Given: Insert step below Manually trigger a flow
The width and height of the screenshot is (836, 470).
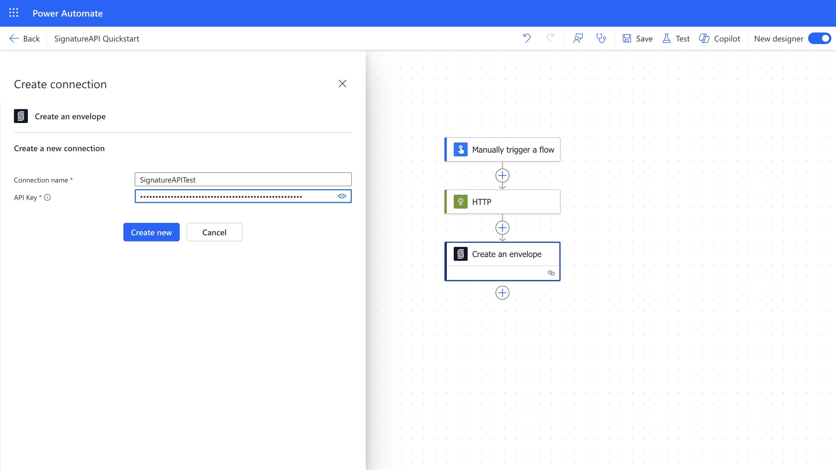Looking at the screenshot, I should coord(502,176).
